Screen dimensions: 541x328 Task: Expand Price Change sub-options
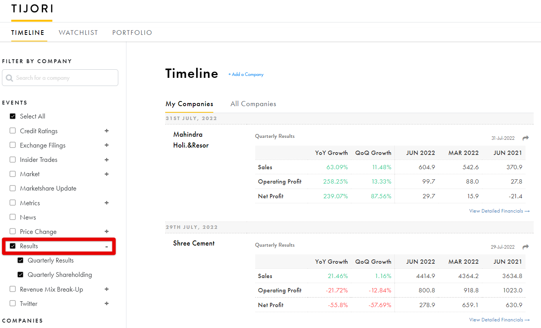click(107, 232)
